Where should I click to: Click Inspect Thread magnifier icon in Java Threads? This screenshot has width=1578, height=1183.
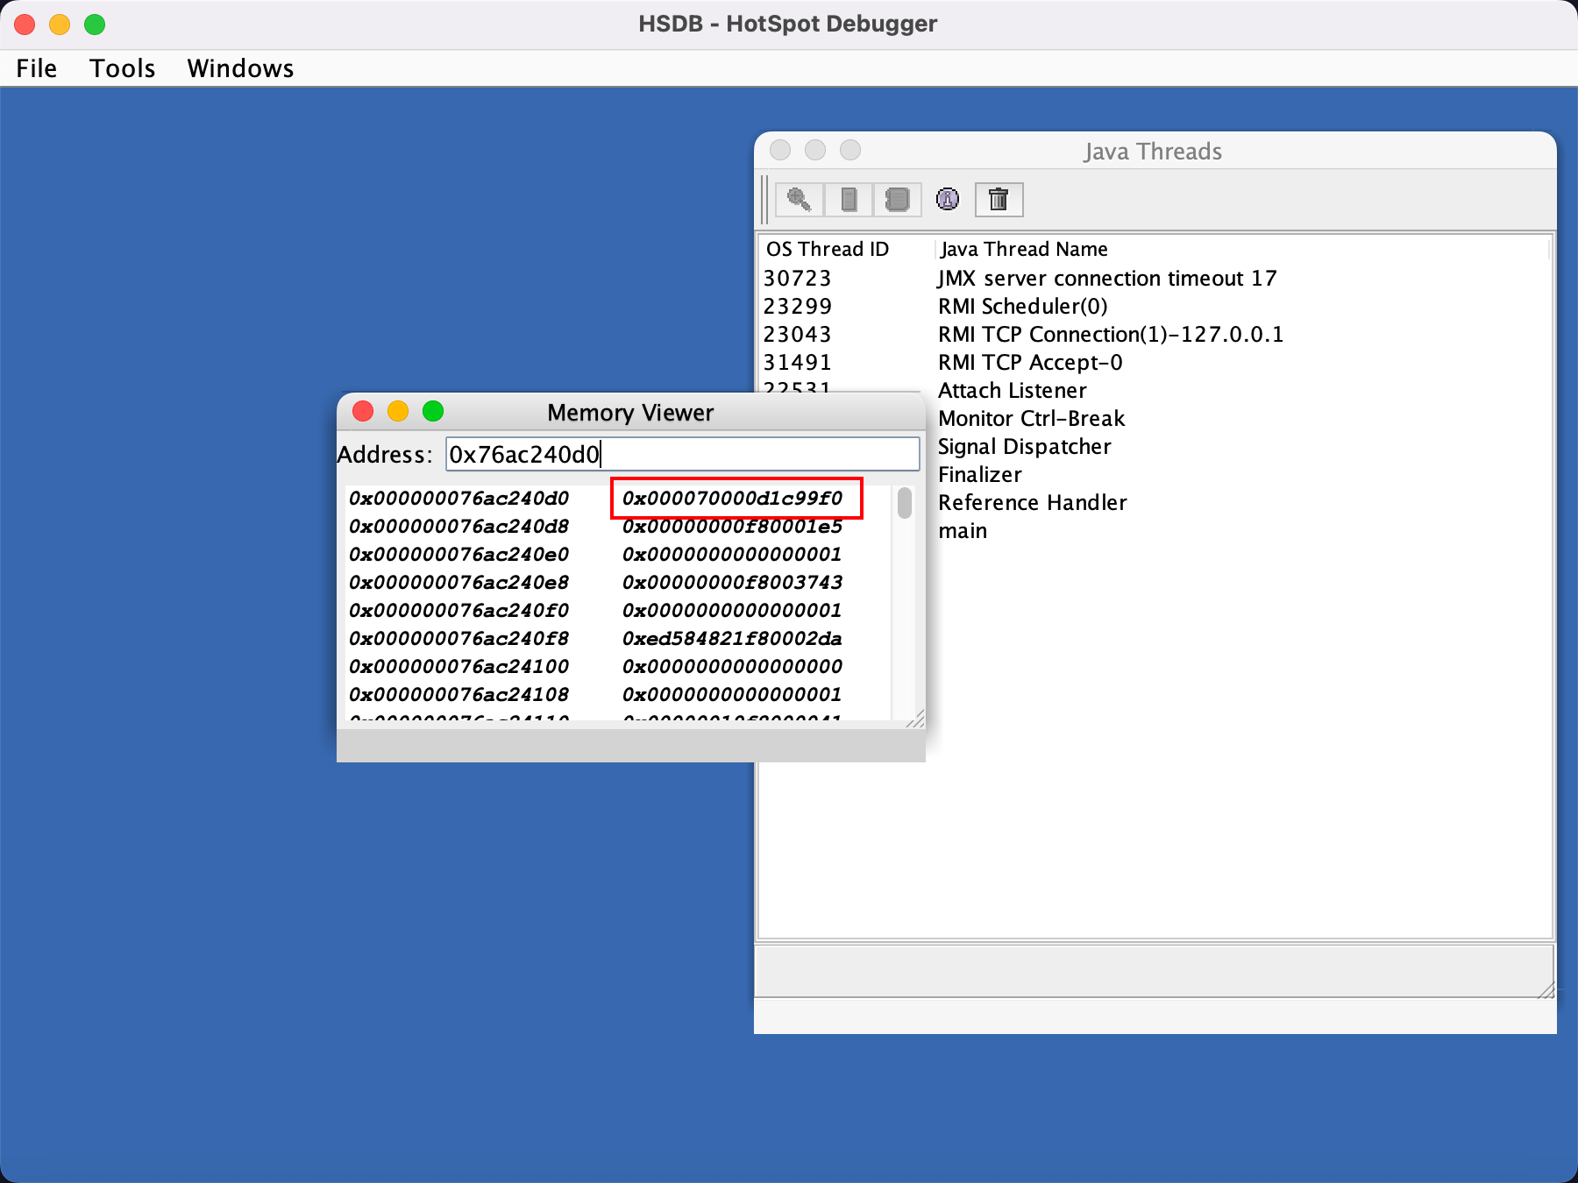(x=799, y=200)
